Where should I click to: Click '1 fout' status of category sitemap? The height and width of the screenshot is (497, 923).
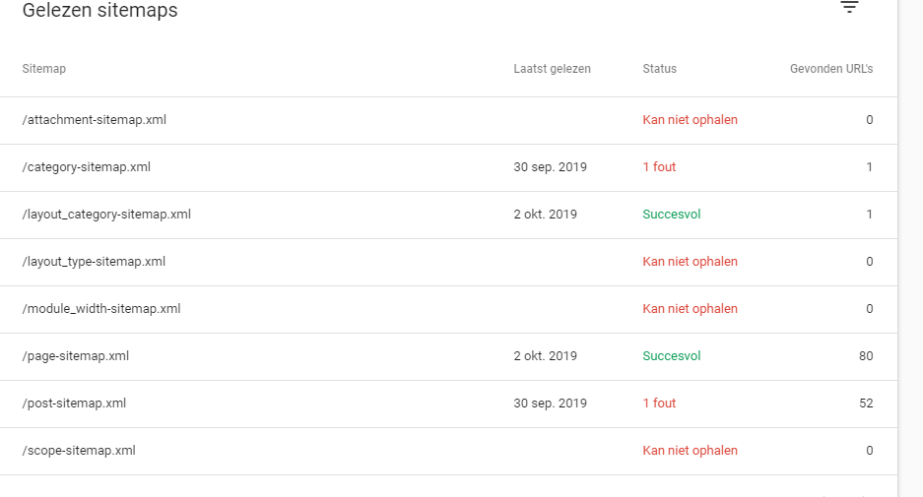click(x=659, y=167)
